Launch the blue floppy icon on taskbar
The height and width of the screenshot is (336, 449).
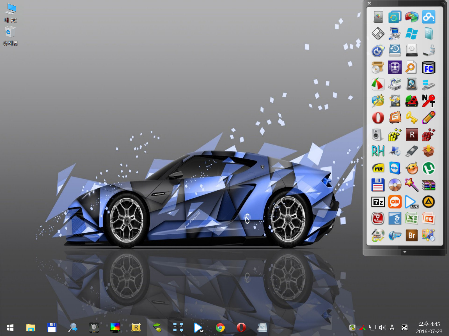point(52,327)
